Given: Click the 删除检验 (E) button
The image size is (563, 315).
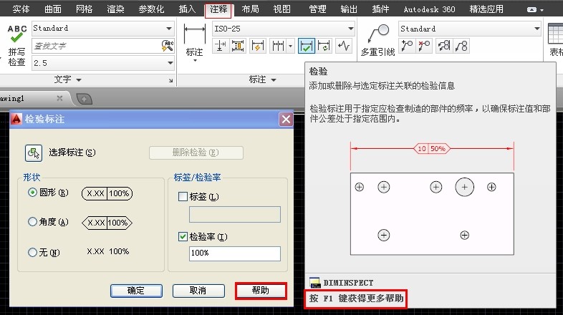Looking at the screenshot, I should coord(196,152).
